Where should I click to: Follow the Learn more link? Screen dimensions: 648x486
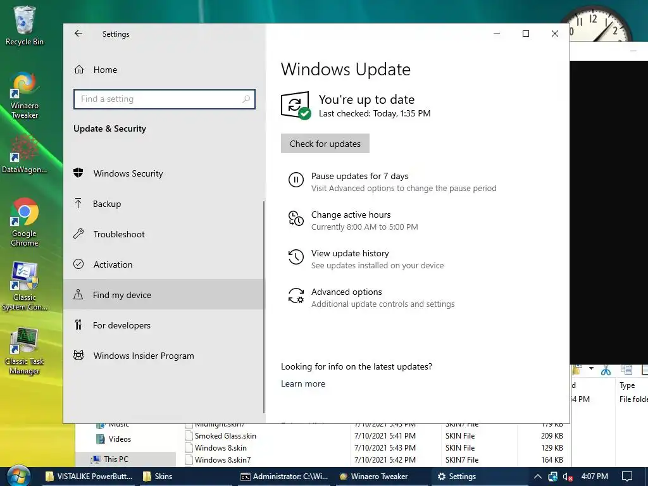[x=303, y=383]
